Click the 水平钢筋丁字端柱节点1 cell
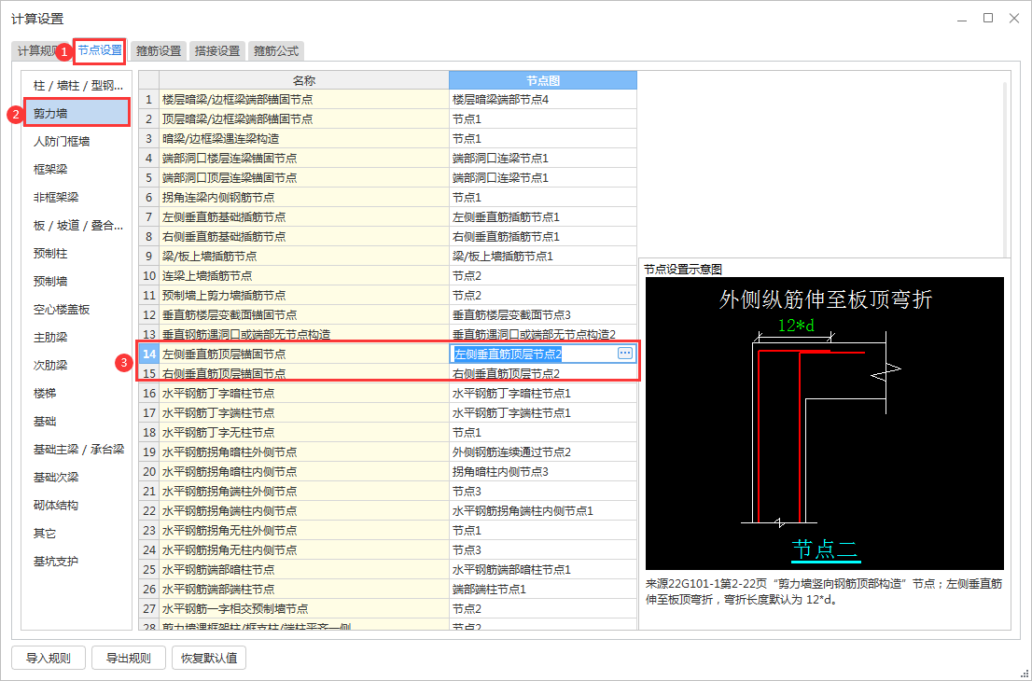This screenshot has height=681, width=1032. (x=543, y=412)
